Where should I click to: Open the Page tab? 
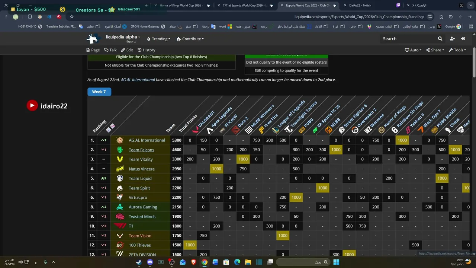click(93, 50)
